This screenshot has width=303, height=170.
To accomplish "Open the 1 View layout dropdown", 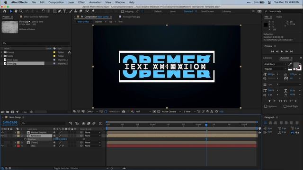I will tap(189, 111).
